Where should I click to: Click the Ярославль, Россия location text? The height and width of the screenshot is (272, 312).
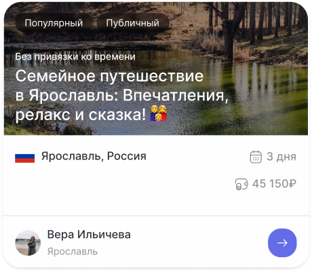(x=94, y=156)
